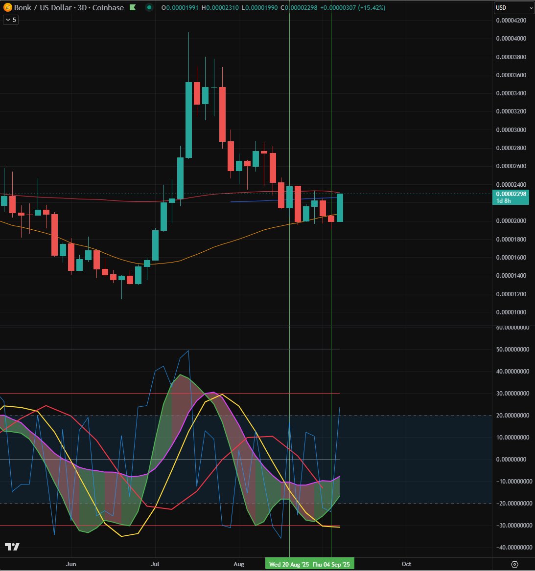This screenshot has width=535, height=571.
Task: Select the Wed 20 Aug '25 date marker
Action: 290,564
